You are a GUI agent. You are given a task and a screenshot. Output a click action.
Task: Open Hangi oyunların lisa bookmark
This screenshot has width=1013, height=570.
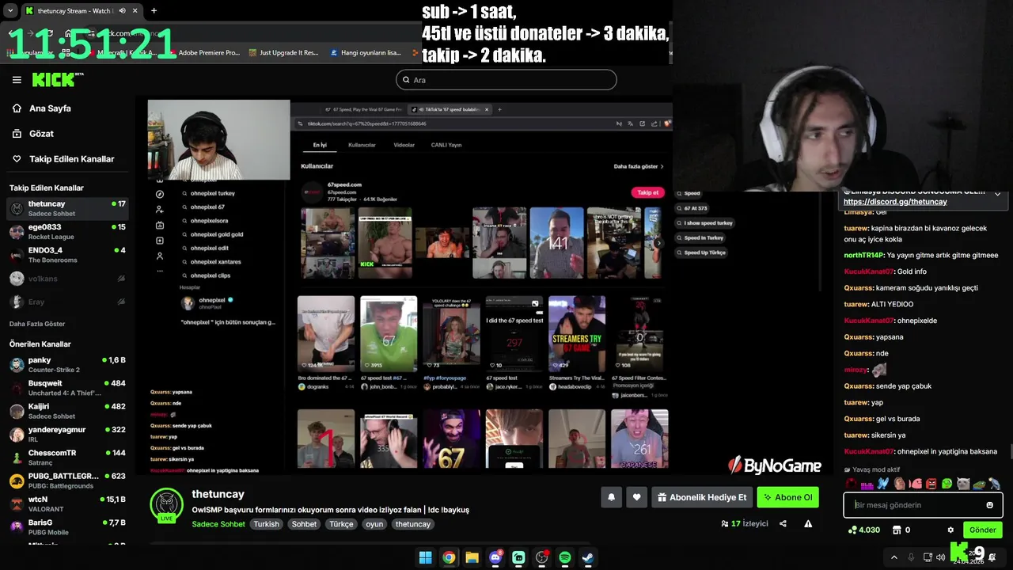pos(365,53)
